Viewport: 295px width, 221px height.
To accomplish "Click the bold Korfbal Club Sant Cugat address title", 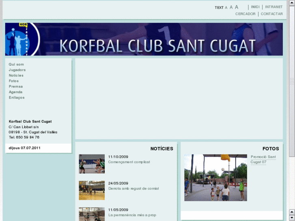I will pos(30,122).
